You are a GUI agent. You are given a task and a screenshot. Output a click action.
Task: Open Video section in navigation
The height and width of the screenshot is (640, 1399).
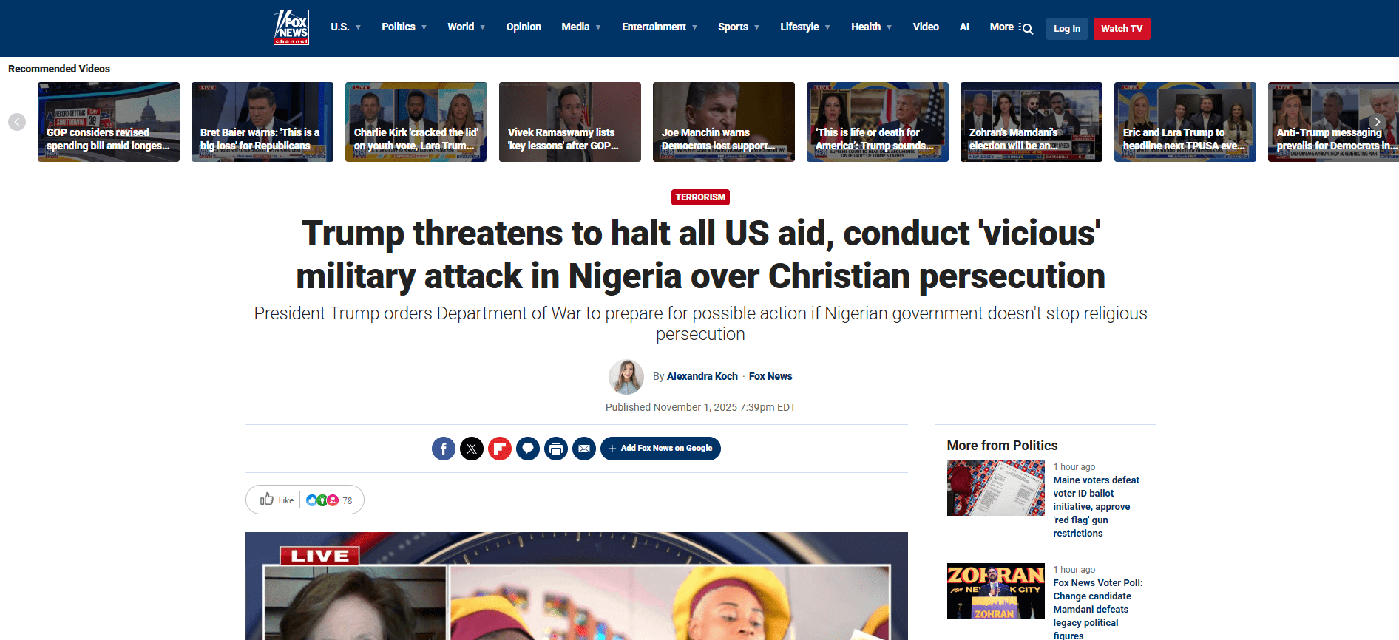(x=926, y=27)
